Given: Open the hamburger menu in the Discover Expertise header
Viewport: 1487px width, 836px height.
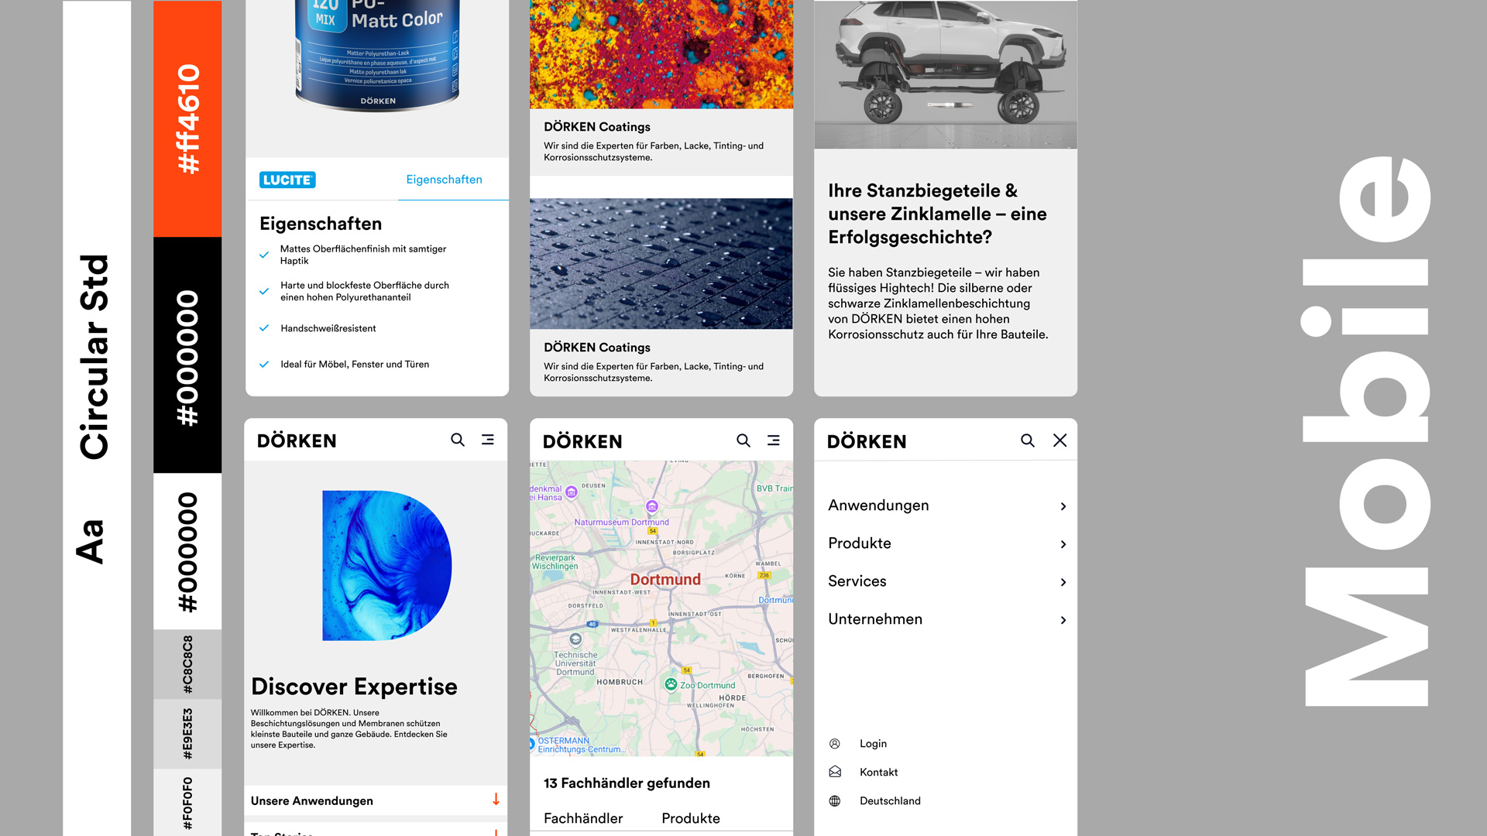Looking at the screenshot, I should click(x=488, y=440).
